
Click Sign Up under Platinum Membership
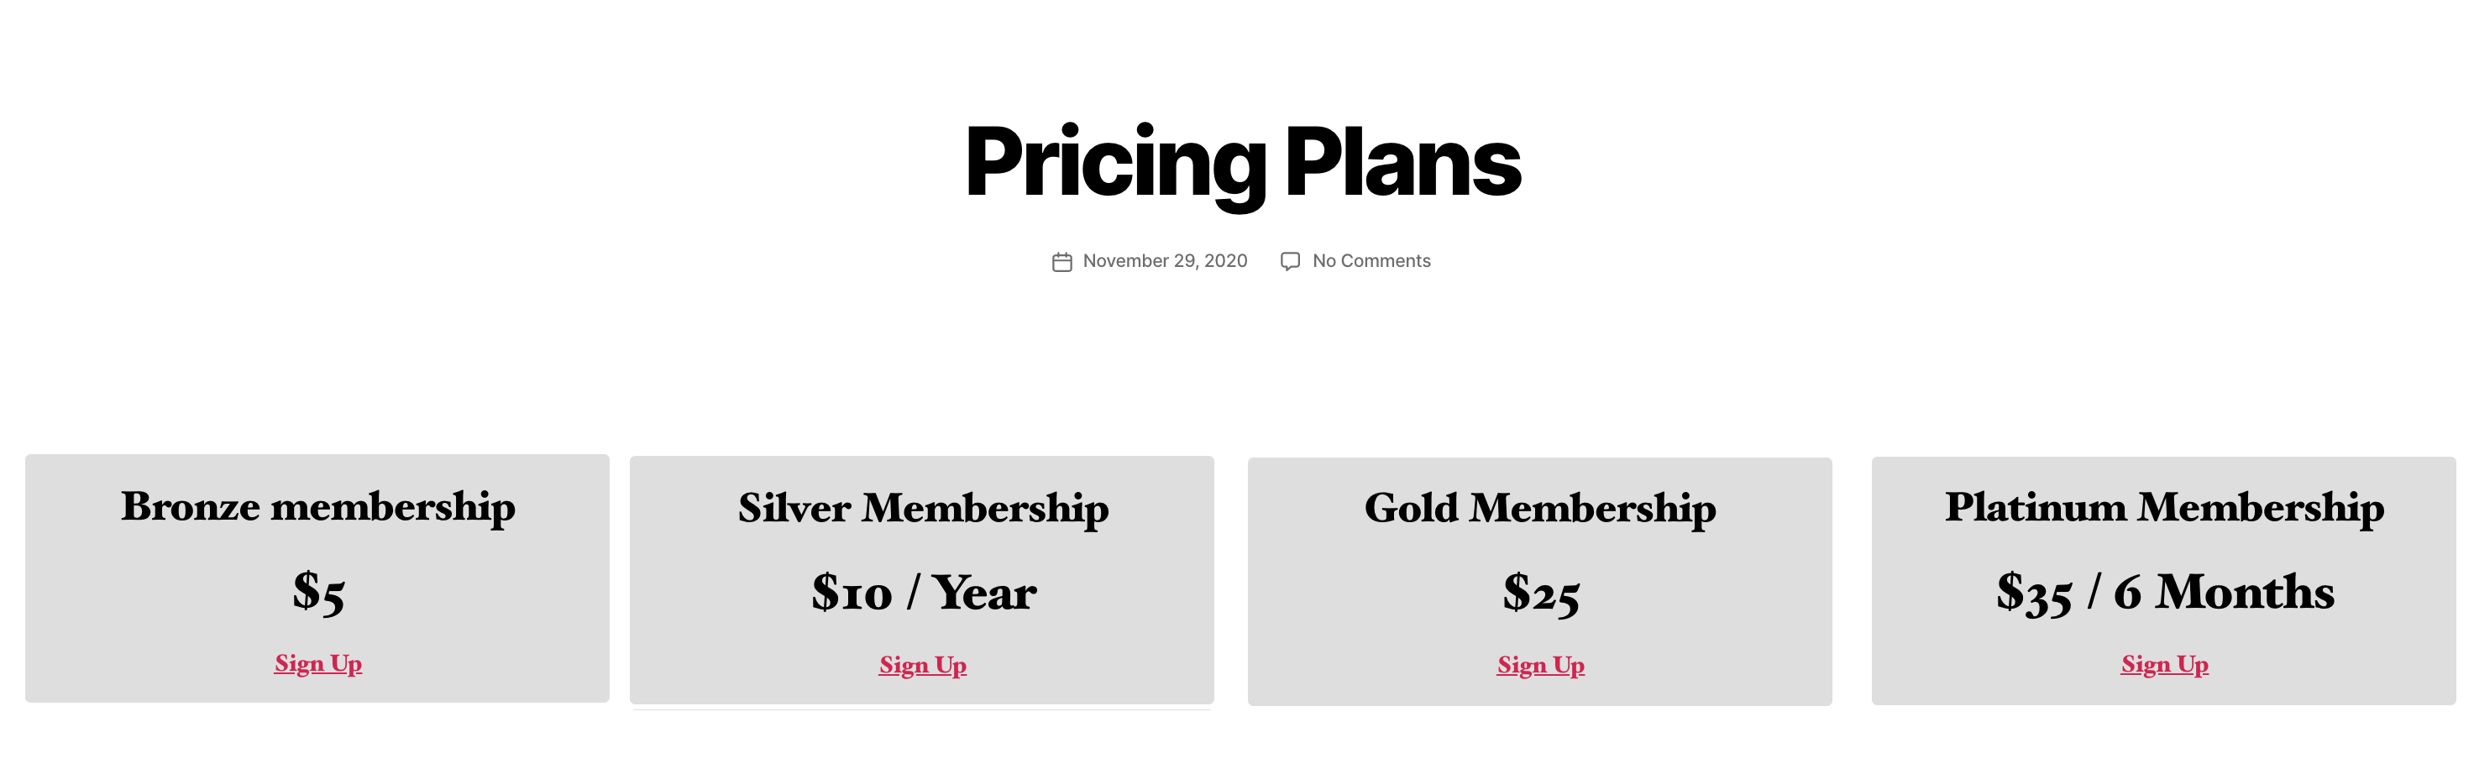coord(2164,664)
